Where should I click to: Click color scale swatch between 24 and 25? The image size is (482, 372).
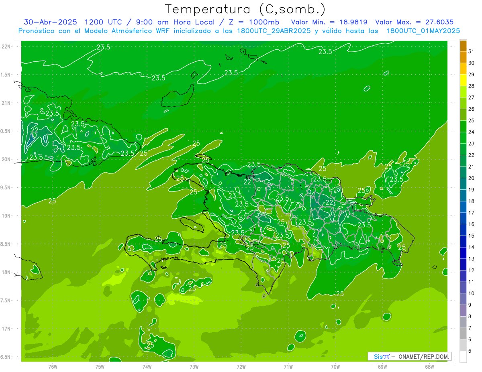(x=463, y=126)
